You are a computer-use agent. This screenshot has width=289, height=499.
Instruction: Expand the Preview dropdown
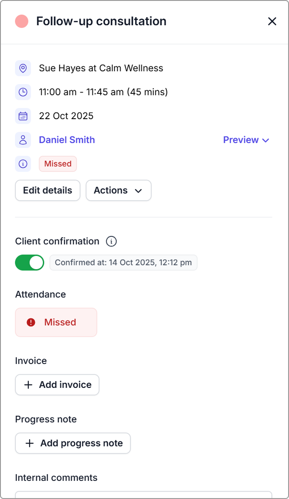(246, 140)
